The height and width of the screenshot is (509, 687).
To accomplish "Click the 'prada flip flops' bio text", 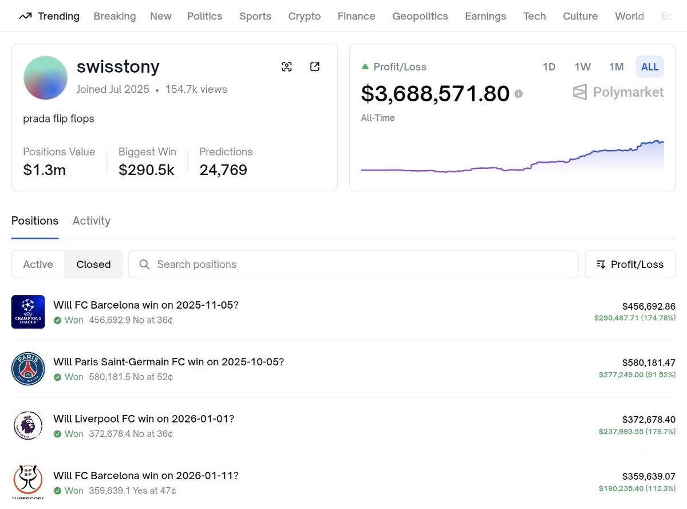I will tap(58, 119).
